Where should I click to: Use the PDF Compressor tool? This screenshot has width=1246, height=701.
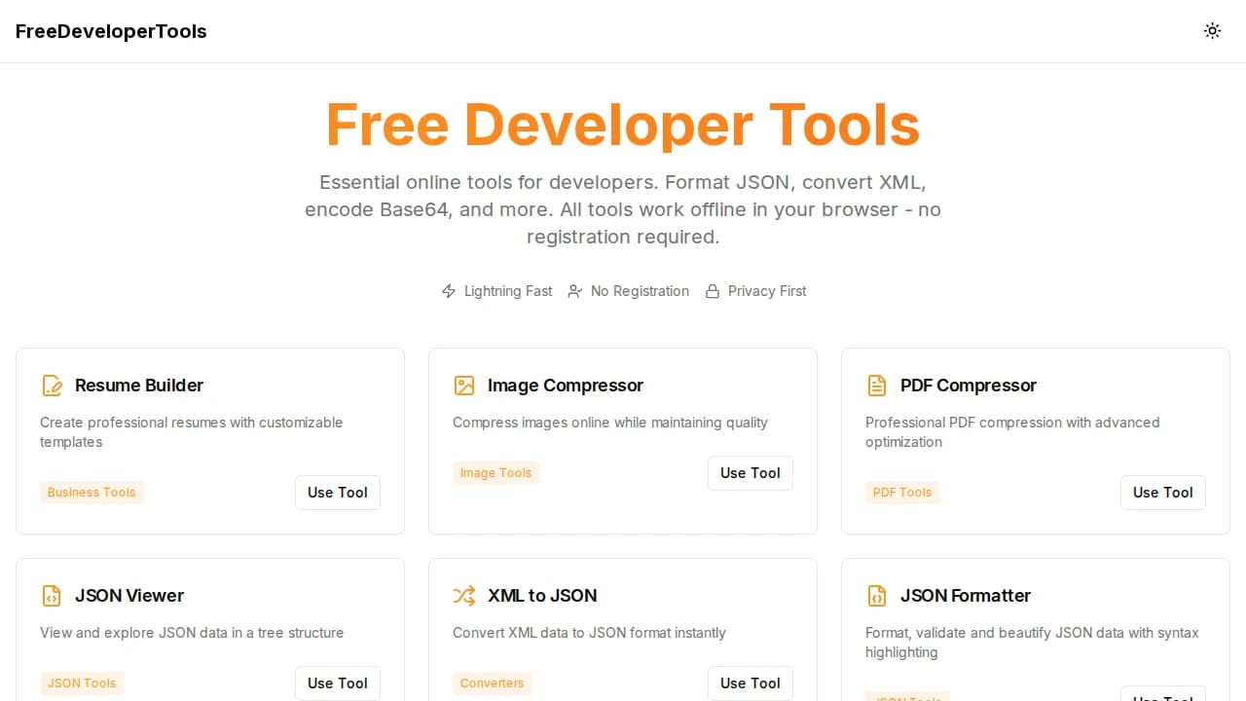click(1162, 493)
